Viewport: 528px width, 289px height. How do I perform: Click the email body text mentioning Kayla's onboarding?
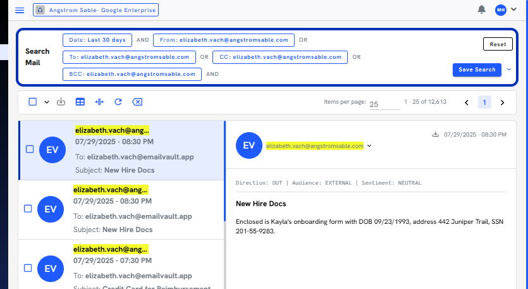point(370,226)
